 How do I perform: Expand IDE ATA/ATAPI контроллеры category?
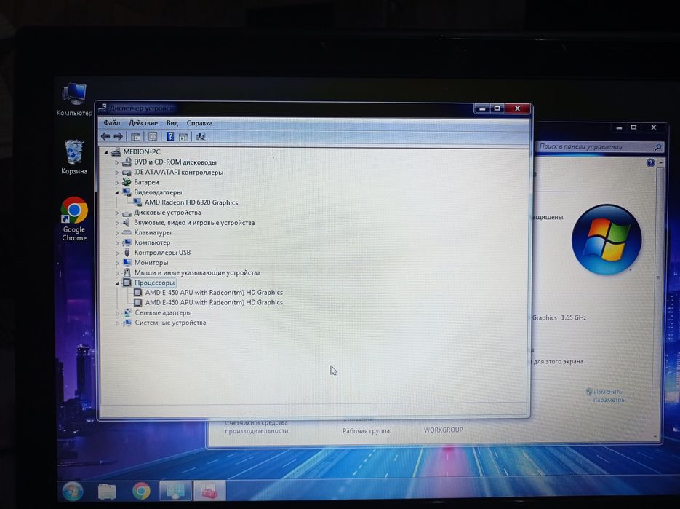click(x=116, y=173)
